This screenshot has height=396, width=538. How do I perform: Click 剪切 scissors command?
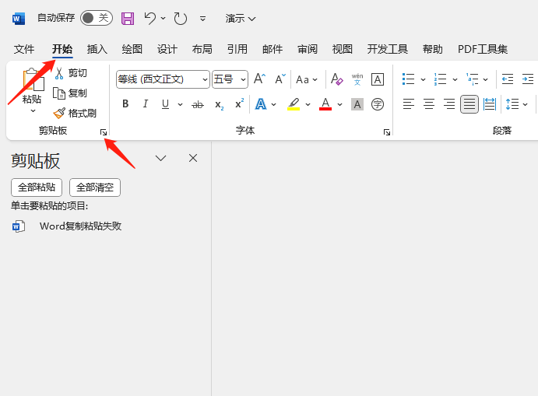[x=71, y=73]
